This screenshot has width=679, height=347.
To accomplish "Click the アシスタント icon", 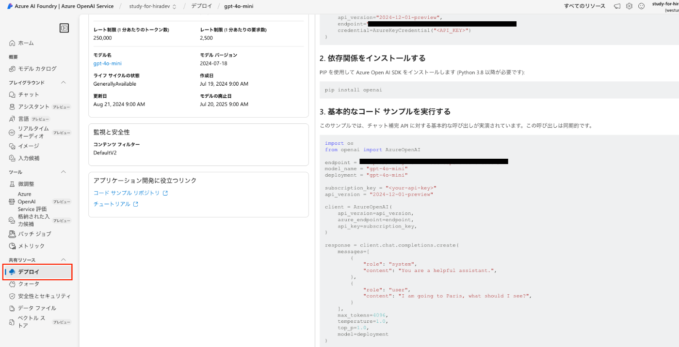I will [12, 106].
